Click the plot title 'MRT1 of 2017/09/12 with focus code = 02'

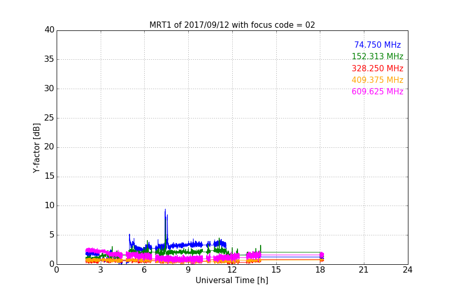pos(232,25)
